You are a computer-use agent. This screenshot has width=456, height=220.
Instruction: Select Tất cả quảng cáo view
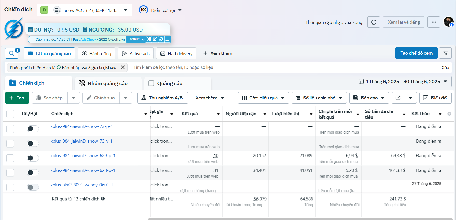tap(49, 53)
